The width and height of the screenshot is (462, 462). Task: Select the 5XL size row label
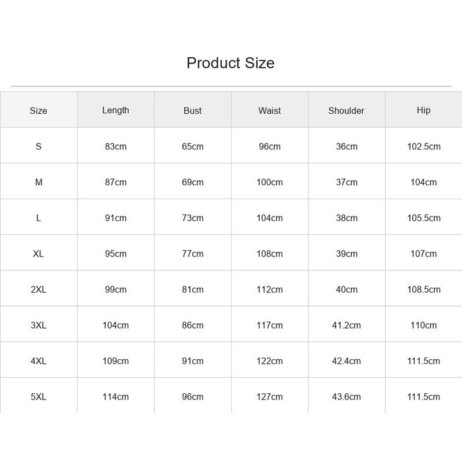(39, 397)
